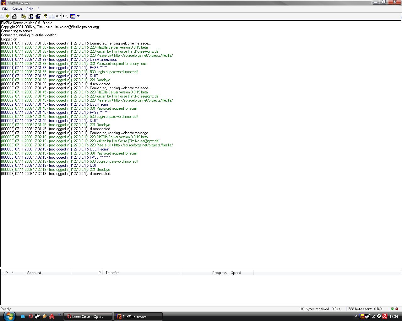
Task: Click FileZilla title bar icon
Action: 3,3
